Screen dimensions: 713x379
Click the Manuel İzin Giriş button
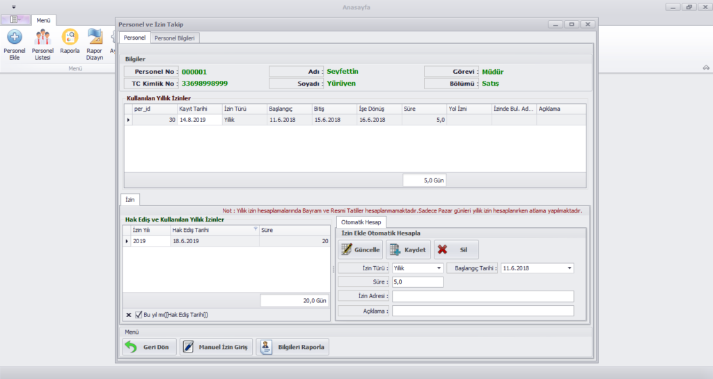(x=216, y=347)
